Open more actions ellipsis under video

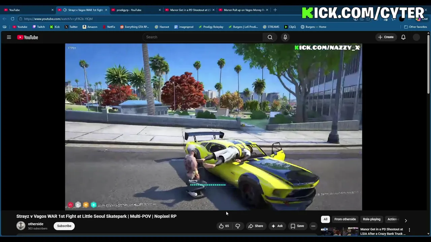tap(313, 226)
